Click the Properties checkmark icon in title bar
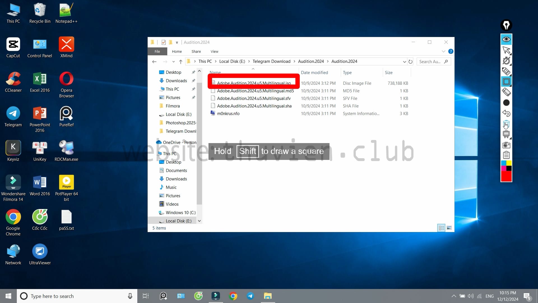 [164, 42]
